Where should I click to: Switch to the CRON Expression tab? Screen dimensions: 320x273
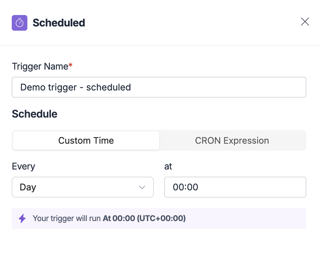click(232, 140)
